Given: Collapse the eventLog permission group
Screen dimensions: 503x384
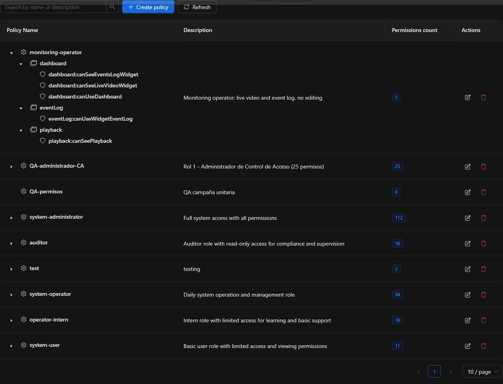Looking at the screenshot, I should coord(21,108).
